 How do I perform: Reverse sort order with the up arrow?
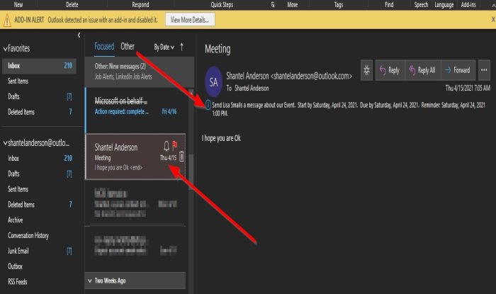click(x=181, y=47)
